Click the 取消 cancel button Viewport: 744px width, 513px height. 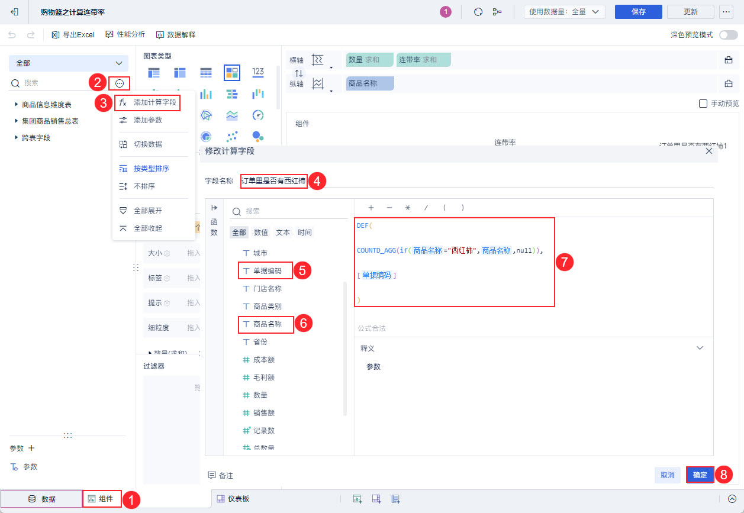(668, 475)
